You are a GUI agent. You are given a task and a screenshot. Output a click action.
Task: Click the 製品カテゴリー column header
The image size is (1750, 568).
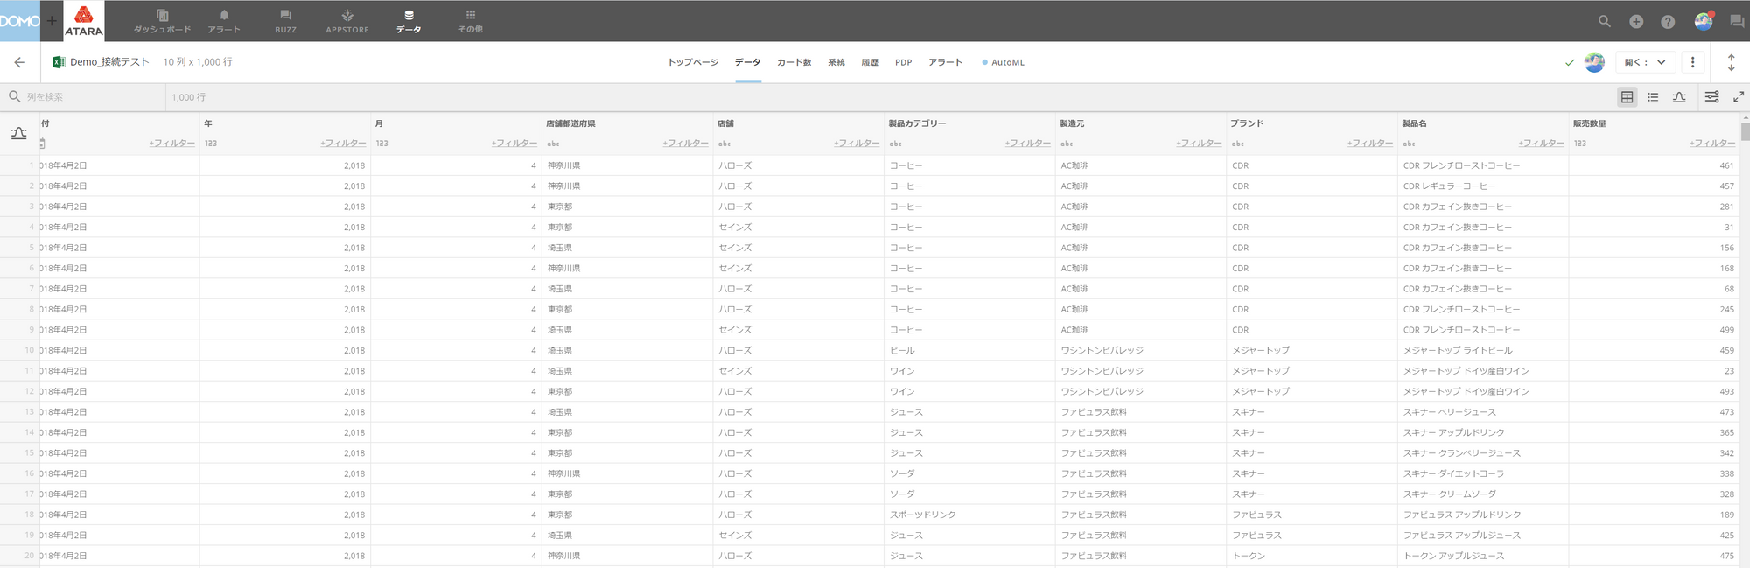pos(917,123)
